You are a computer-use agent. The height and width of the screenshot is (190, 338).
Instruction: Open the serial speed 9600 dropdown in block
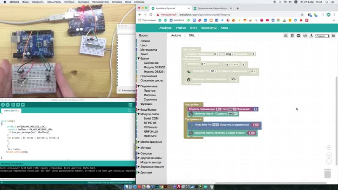[233, 114]
